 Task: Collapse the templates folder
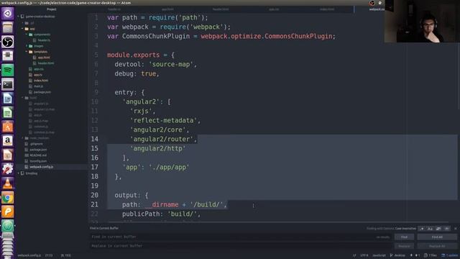[x=27, y=52]
